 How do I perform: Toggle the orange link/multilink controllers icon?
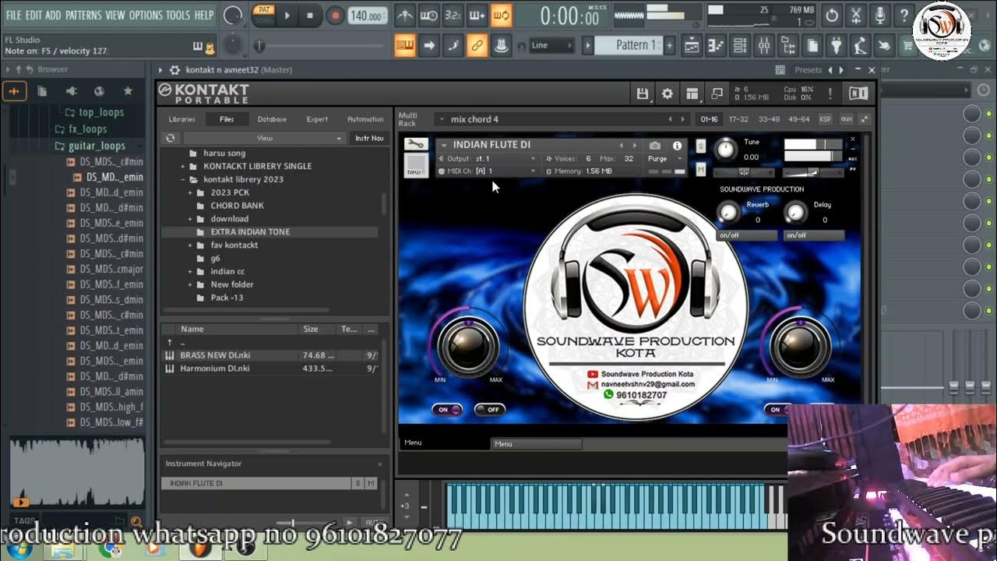(x=477, y=45)
